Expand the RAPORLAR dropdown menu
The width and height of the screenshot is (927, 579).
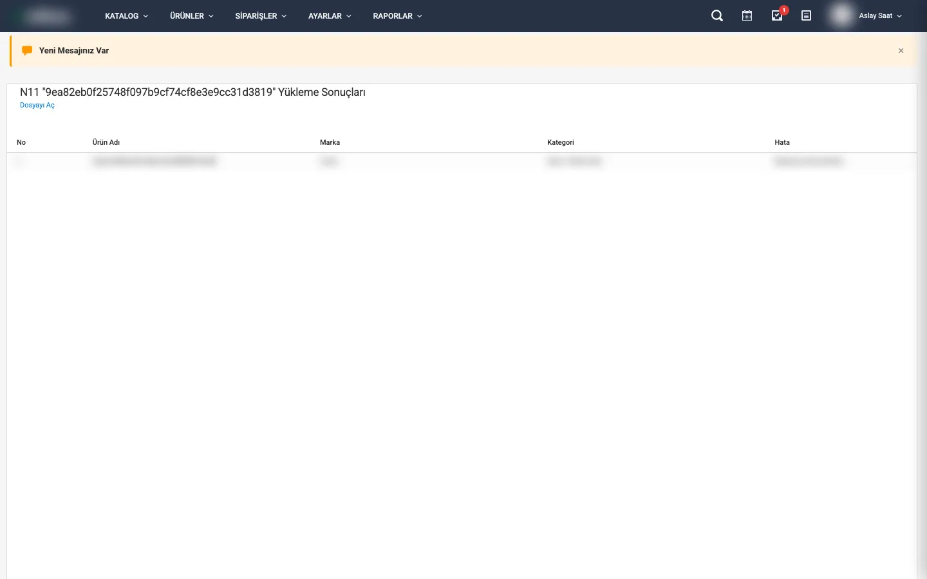coord(397,16)
